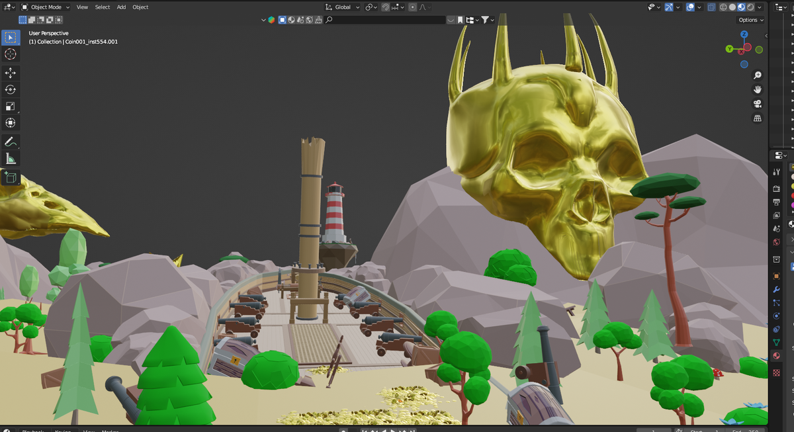
Task: Click the search field in the second header
Action: coord(384,20)
